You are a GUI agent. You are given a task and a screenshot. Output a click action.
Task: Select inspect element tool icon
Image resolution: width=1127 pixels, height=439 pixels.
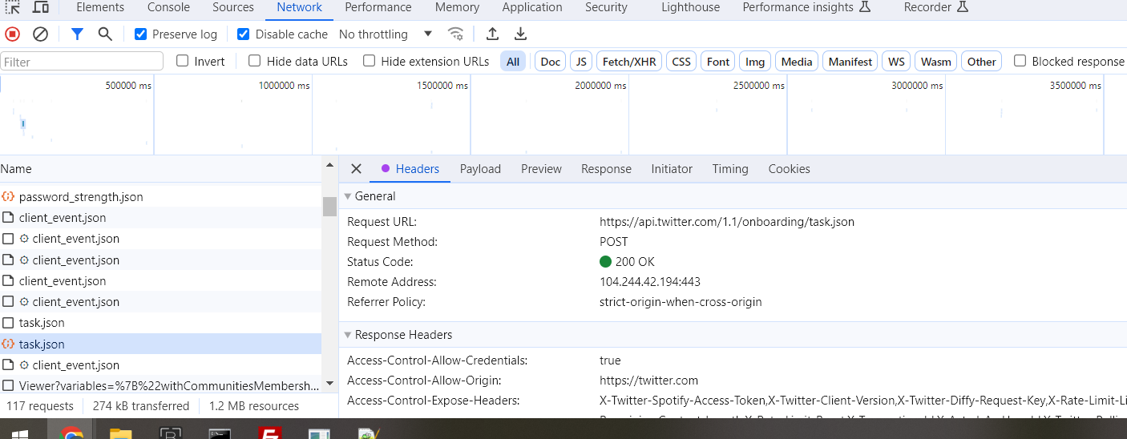point(13,7)
